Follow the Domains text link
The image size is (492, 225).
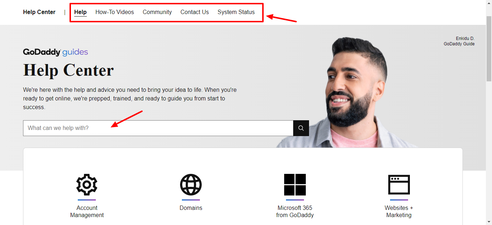click(x=191, y=208)
